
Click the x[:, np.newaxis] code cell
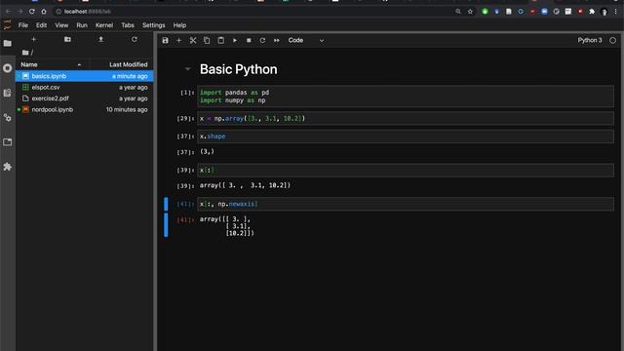click(x=406, y=204)
